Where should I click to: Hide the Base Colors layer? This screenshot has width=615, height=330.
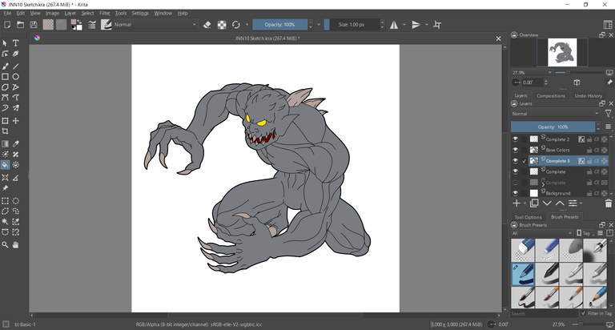point(515,150)
